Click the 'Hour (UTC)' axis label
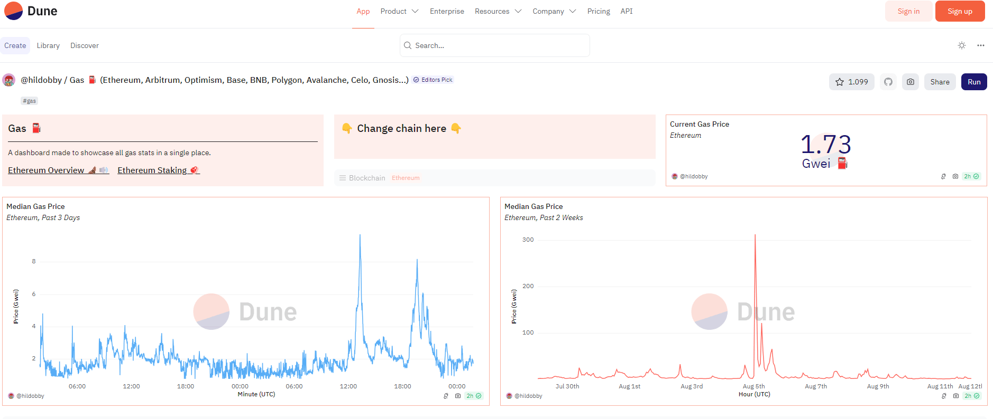993x419 pixels. [755, 394]
